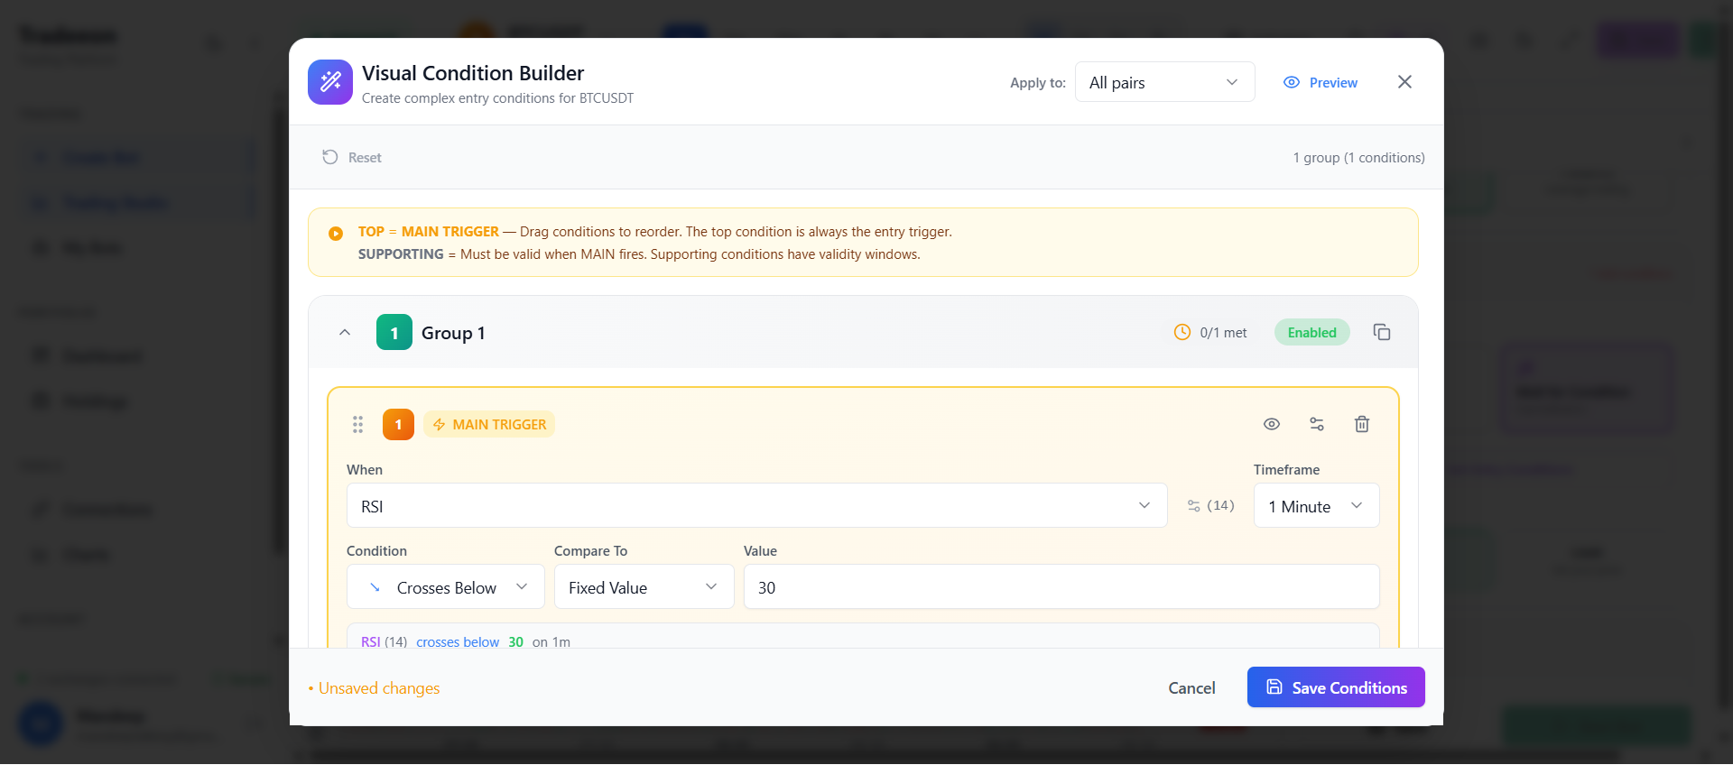Reset all conditions

click(352, 157)
